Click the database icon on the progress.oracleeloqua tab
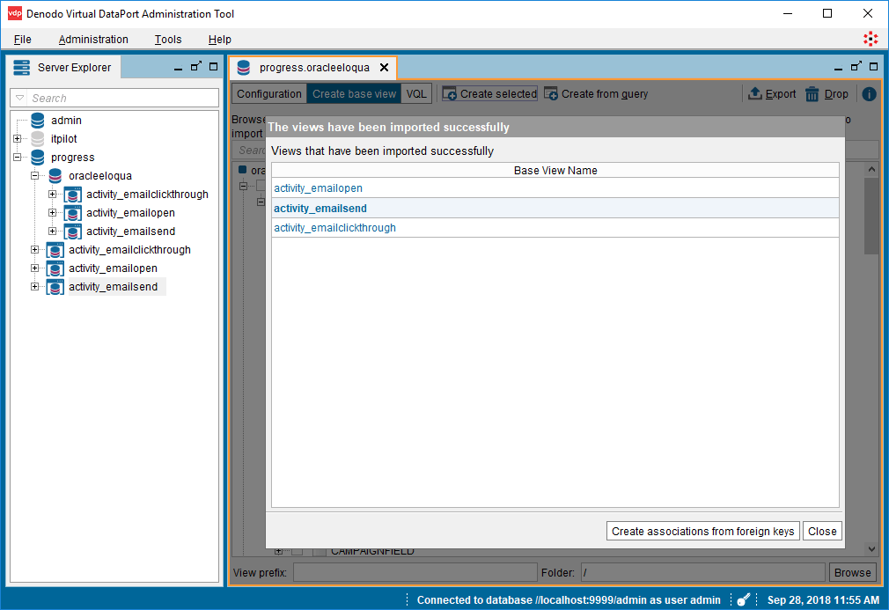Viewport: 889px width, 610px height. click(244, 68)
